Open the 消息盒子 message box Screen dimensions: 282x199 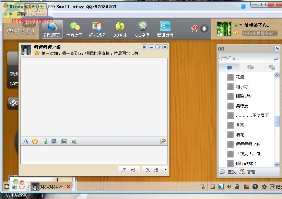pos(74,29)
